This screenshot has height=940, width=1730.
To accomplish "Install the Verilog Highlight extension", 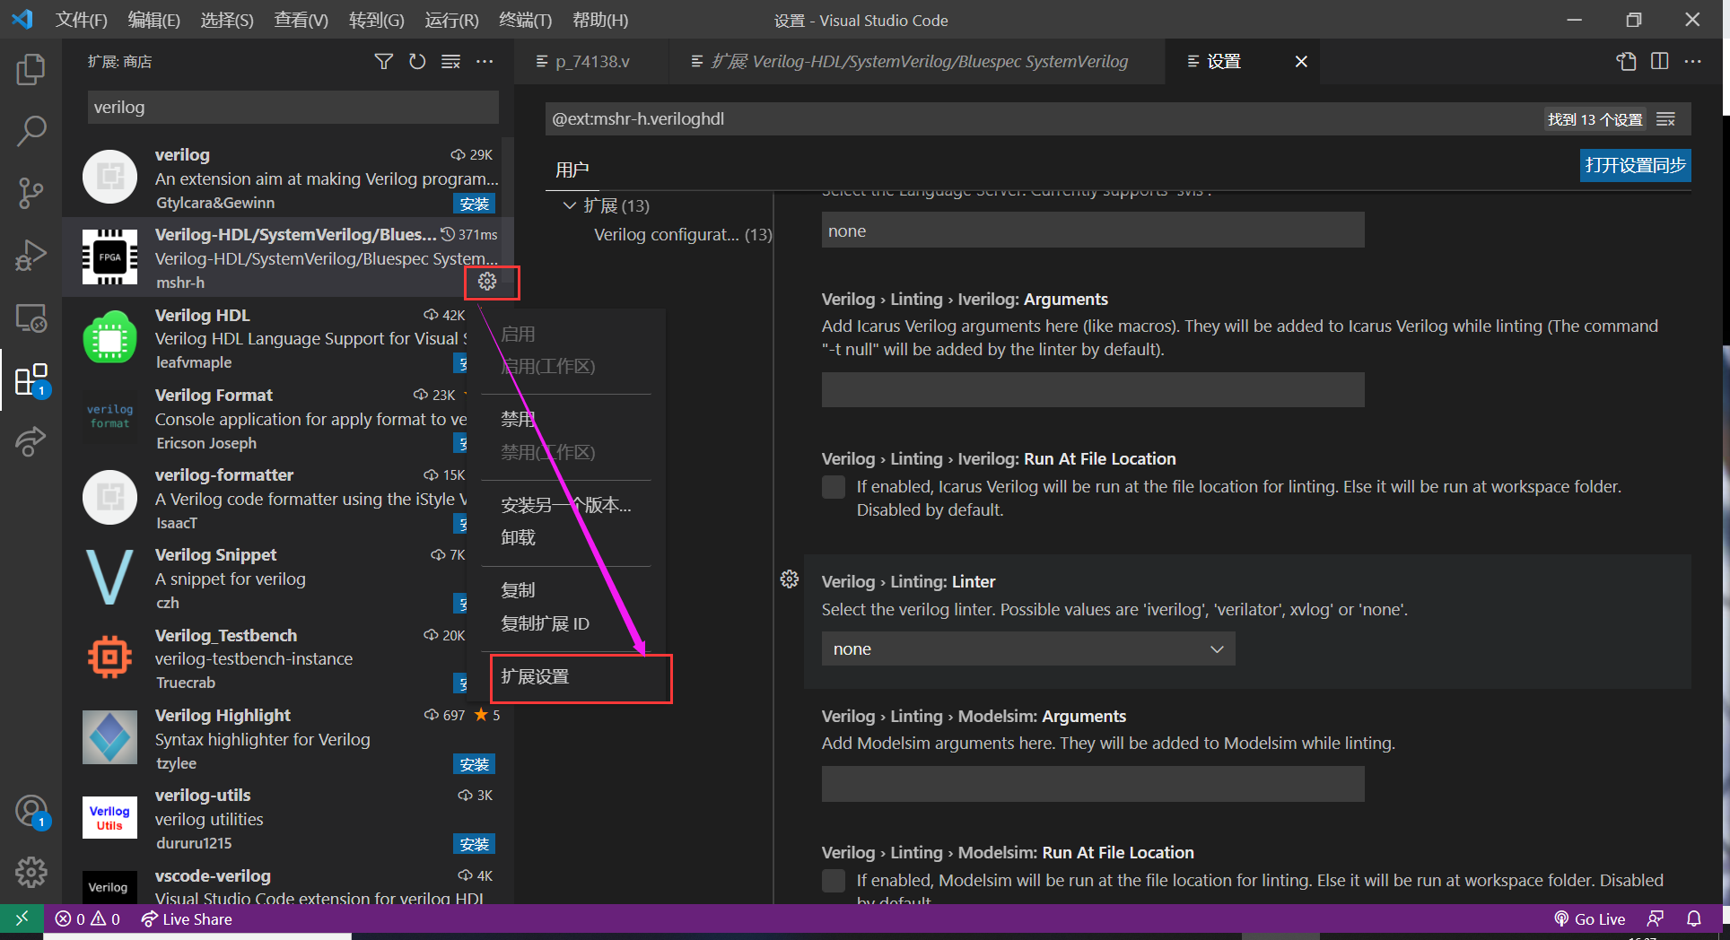I will (x=474, y=764).
